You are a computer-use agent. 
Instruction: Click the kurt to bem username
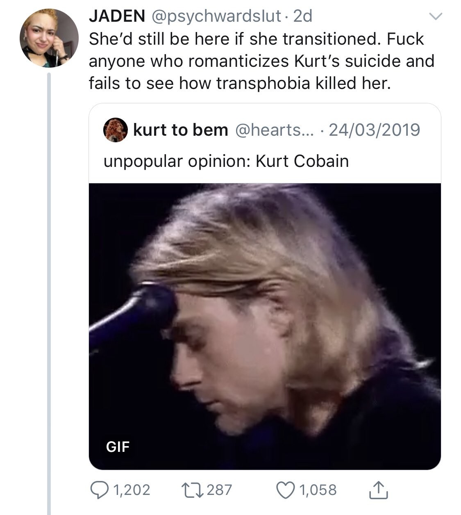180,130
